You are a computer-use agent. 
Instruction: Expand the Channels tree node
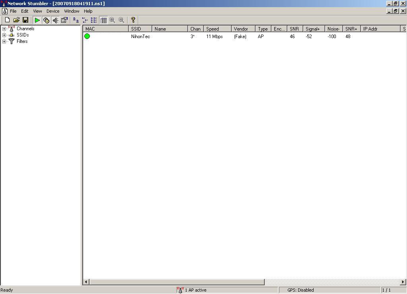click(4, 29)
